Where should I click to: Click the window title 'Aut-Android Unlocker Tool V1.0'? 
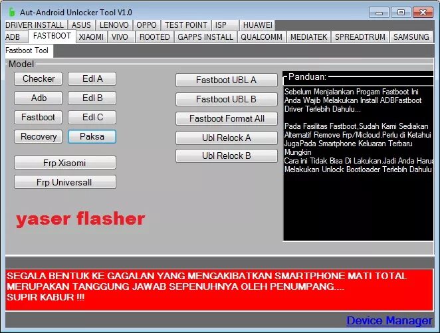click(76, 13)
